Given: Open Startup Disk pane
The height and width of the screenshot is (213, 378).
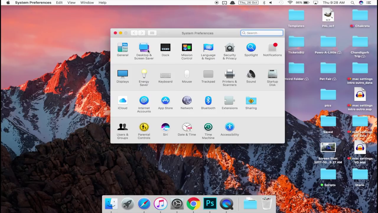Looking at the screenshot, I should 272,78.
